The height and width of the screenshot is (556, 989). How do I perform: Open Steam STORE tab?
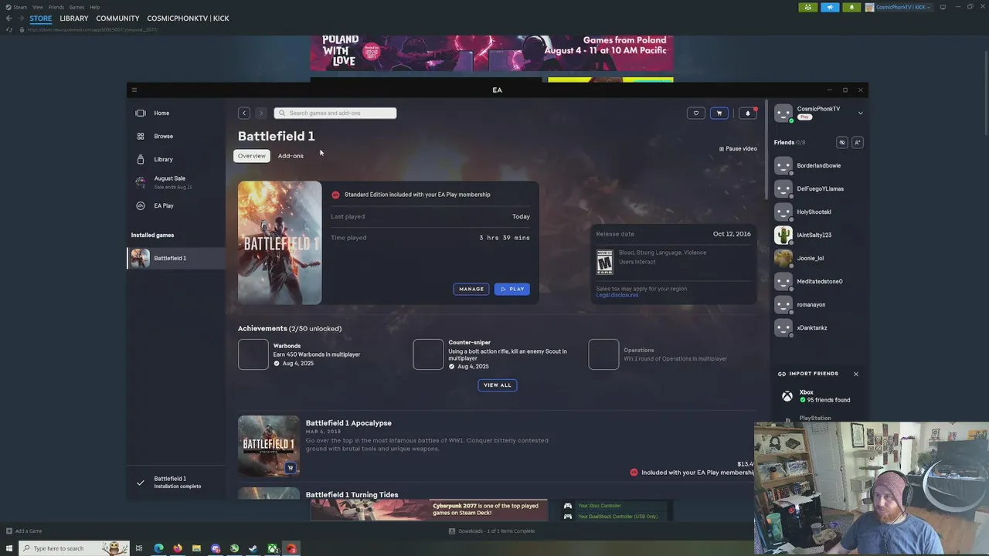[41, 18]
